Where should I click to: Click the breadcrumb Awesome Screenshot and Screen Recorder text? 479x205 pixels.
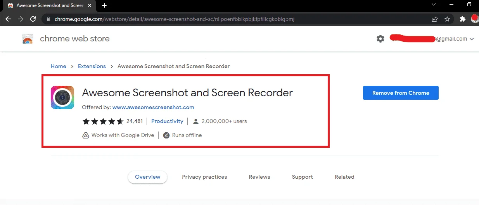pyautogui.click(x=173, y=67)
